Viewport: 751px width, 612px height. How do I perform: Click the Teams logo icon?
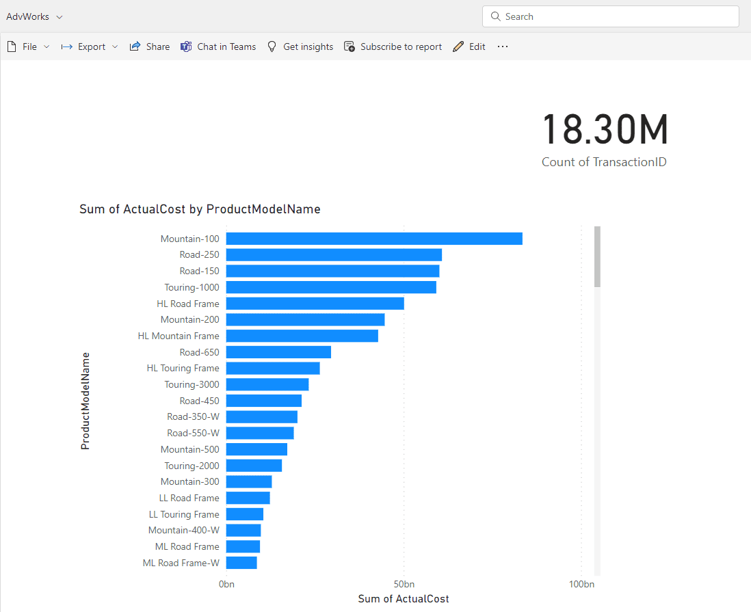click(x=186, y=46)
